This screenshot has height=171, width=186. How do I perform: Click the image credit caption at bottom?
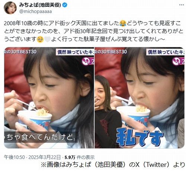point(113,165)
